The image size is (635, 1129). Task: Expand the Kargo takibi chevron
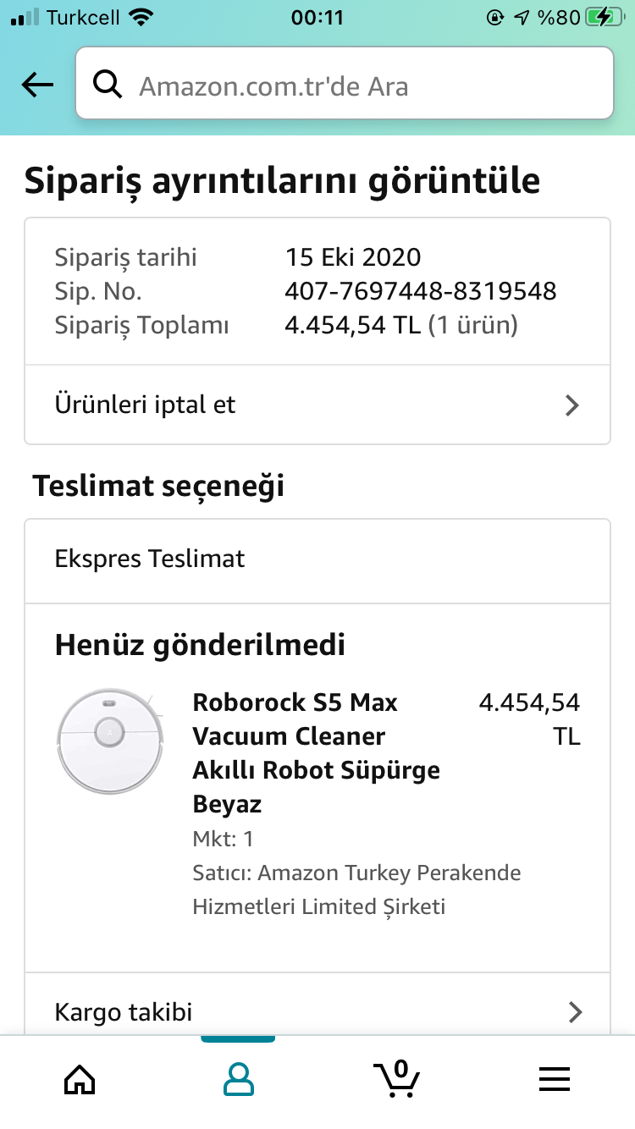(575, 1011)
